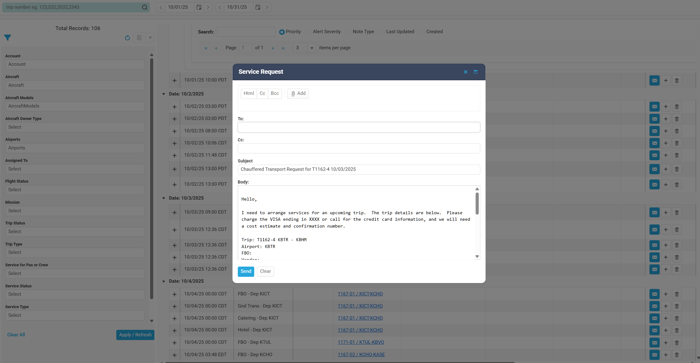
Task: Click the refresh records icon
Action: point(127,38)
